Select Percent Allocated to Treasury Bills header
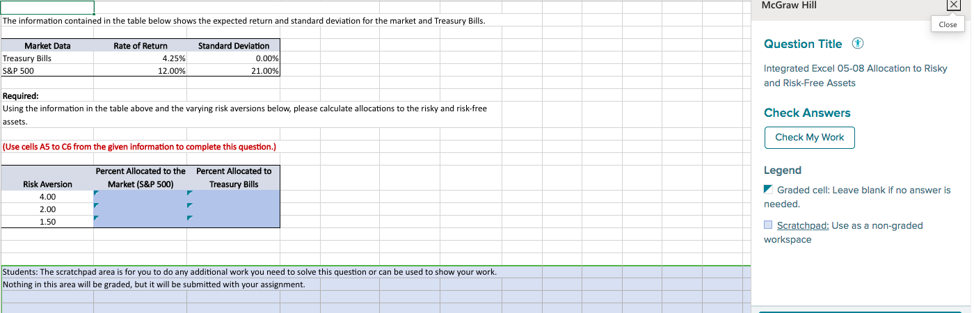Viewport: 974px width, 313px height. 234,177
